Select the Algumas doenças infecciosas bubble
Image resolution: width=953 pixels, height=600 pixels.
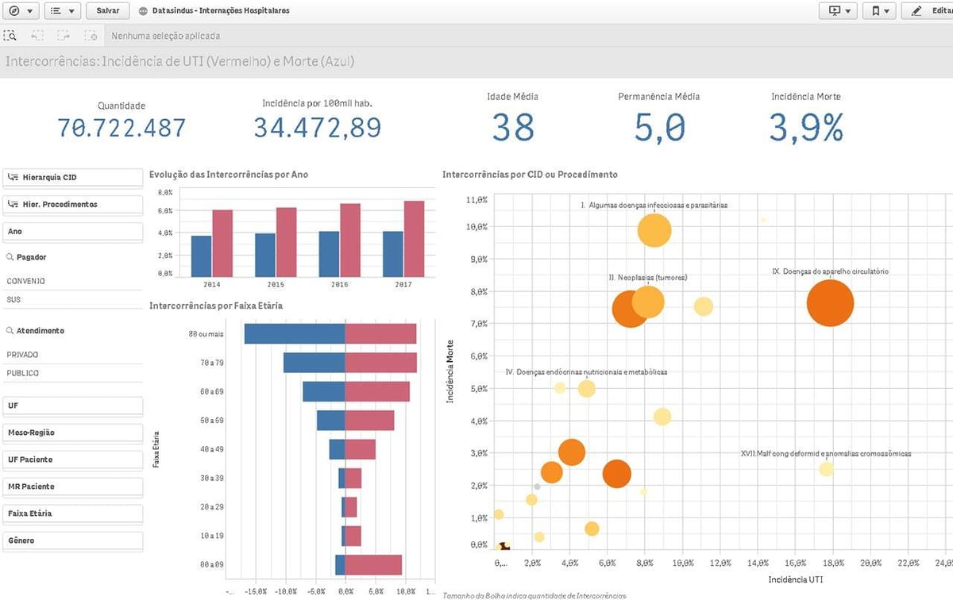pyautogui.click(x=654, y=231)
